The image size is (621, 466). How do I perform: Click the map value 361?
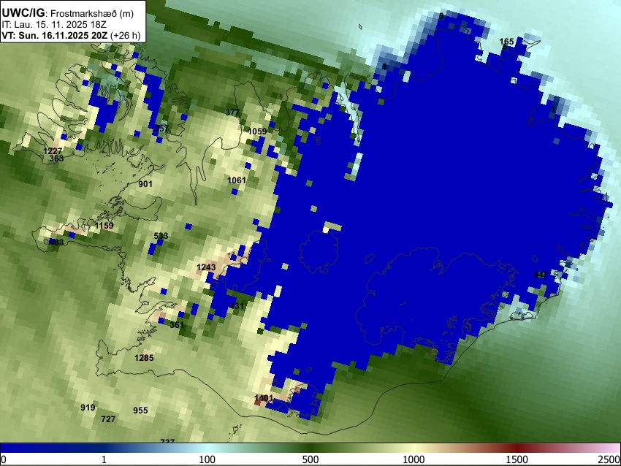point(177,325)
